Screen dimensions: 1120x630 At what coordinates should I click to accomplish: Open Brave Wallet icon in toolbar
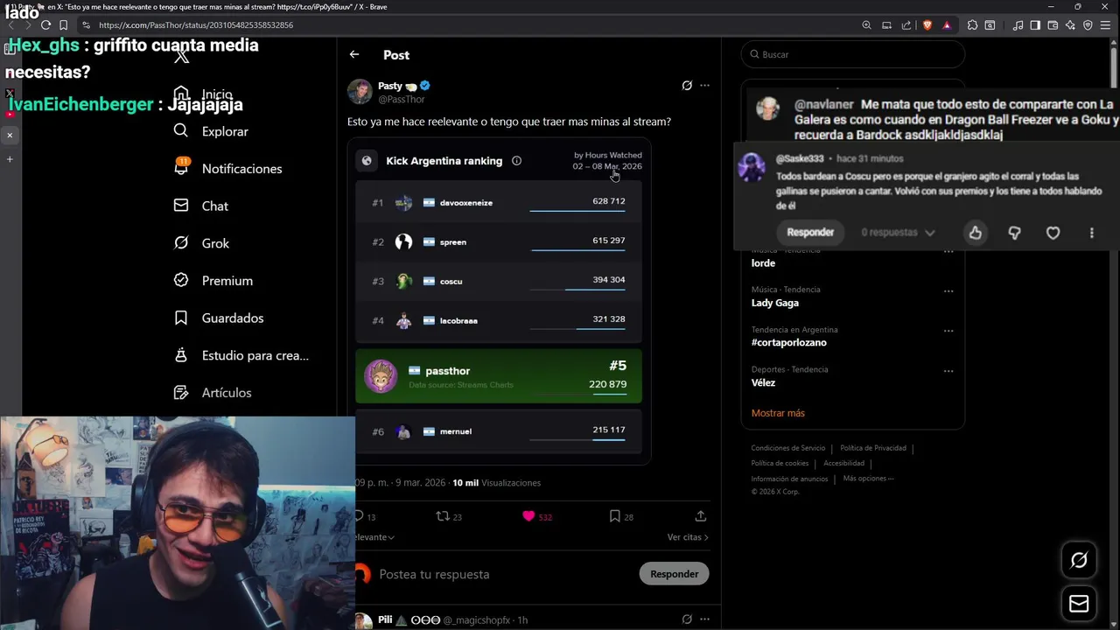(1053, 25)
